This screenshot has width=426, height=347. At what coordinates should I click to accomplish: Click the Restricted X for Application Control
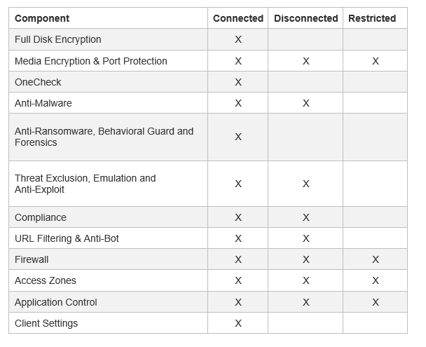click(x=376, y=302)
